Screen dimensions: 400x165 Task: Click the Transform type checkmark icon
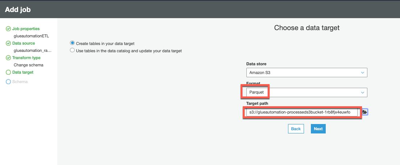pos(8,58)
